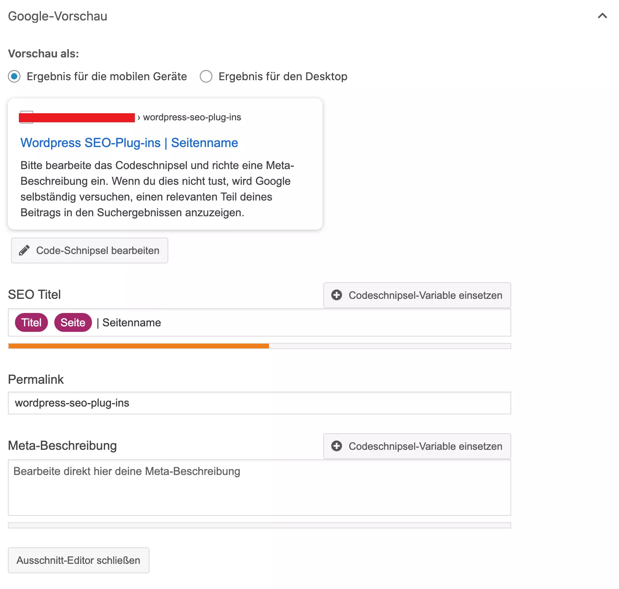Click the preview meta description text
Viewport: 619px width, 589px height.
pos(157,189)
